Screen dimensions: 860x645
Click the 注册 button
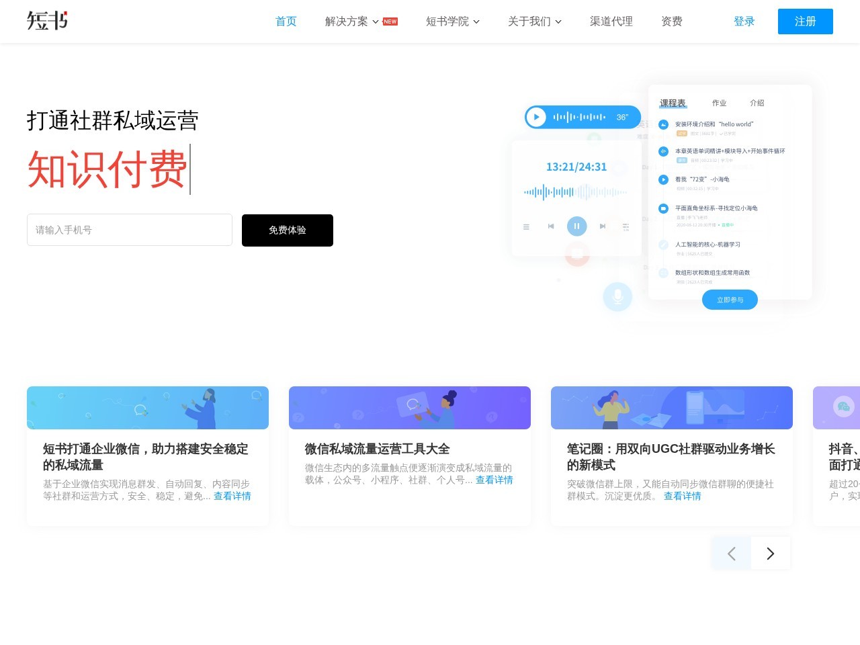tap(806, 21)
